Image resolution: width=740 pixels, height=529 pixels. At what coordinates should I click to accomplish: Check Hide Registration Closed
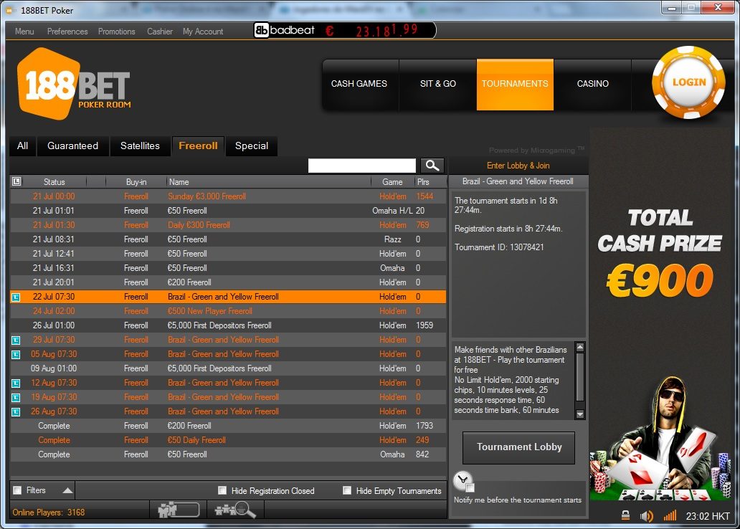(222, 491)
